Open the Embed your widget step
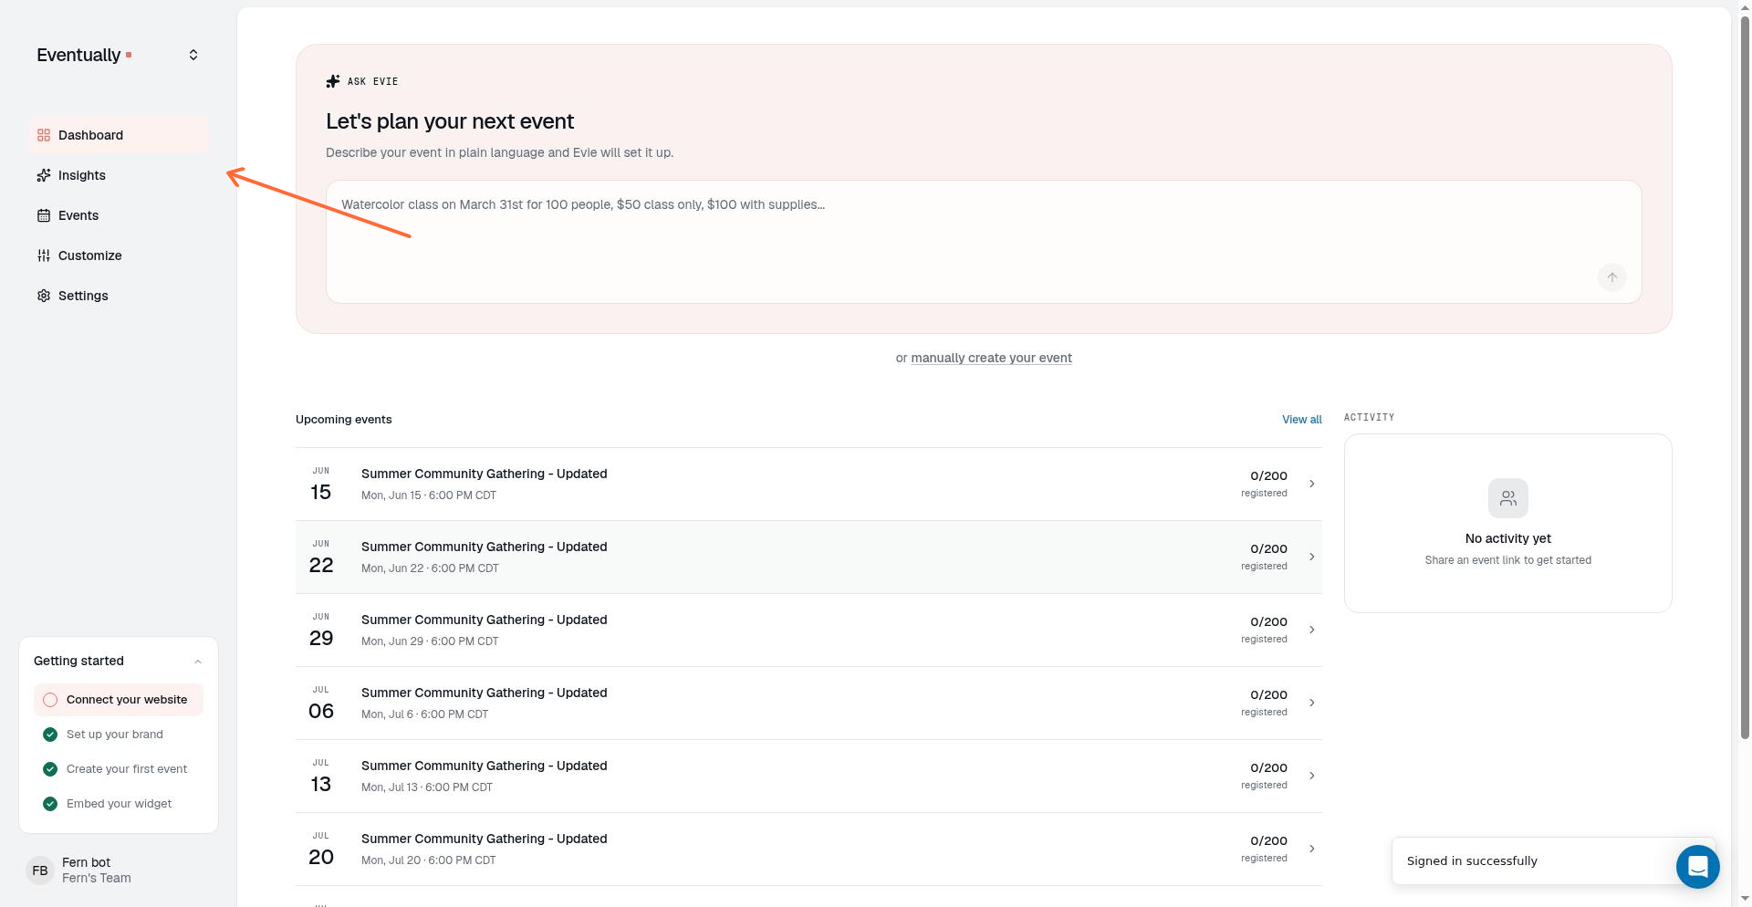Image resolution: width=1752 pixels, height=907 pixels. coord(119,804)
